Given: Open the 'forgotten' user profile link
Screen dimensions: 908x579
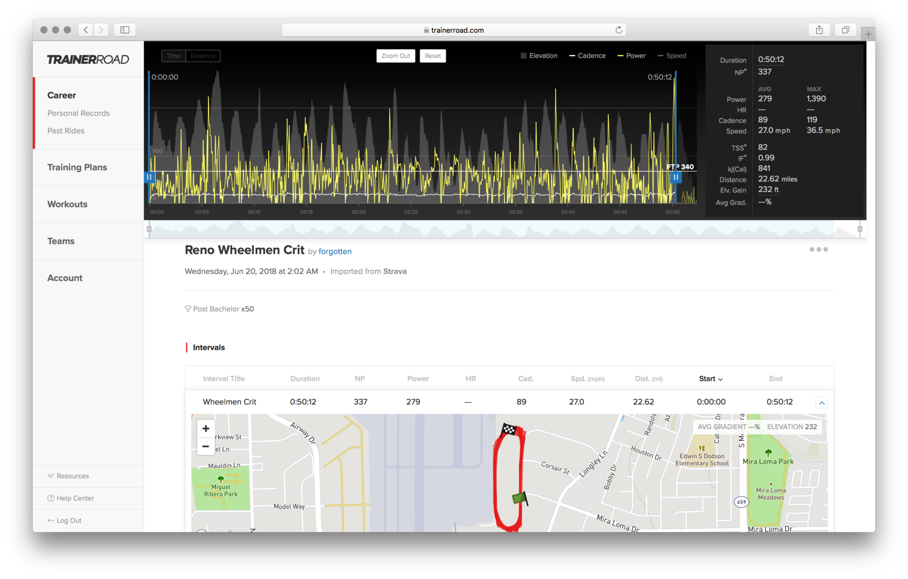Looking at the screenshot, I should (335, 251).
